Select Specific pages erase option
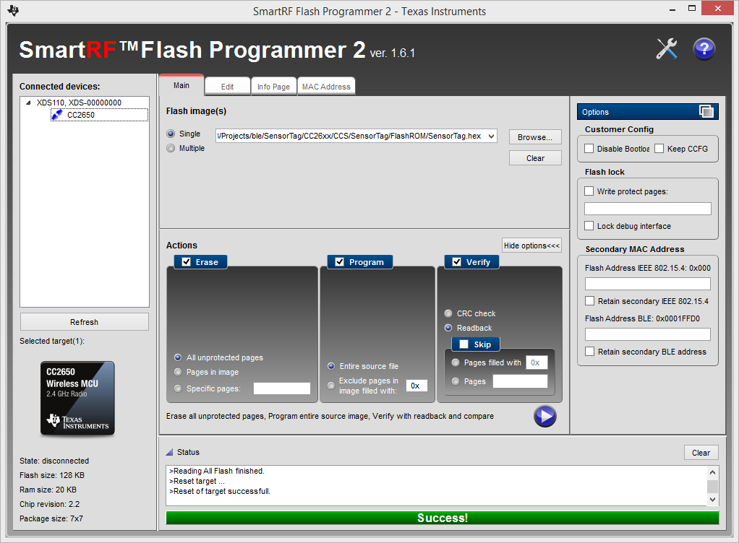739x543 pixels. point(178,388)
